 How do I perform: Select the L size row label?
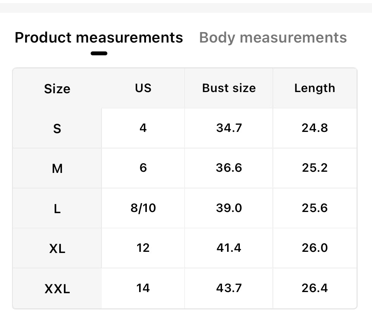[x=57, y=209]
